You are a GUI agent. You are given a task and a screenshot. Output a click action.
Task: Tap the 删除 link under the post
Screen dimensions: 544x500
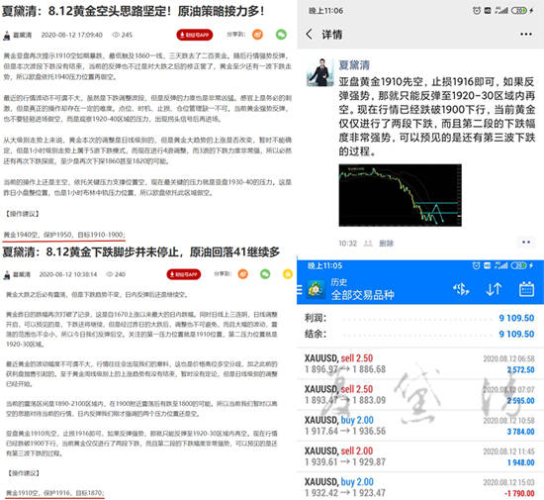coord(386,243)
